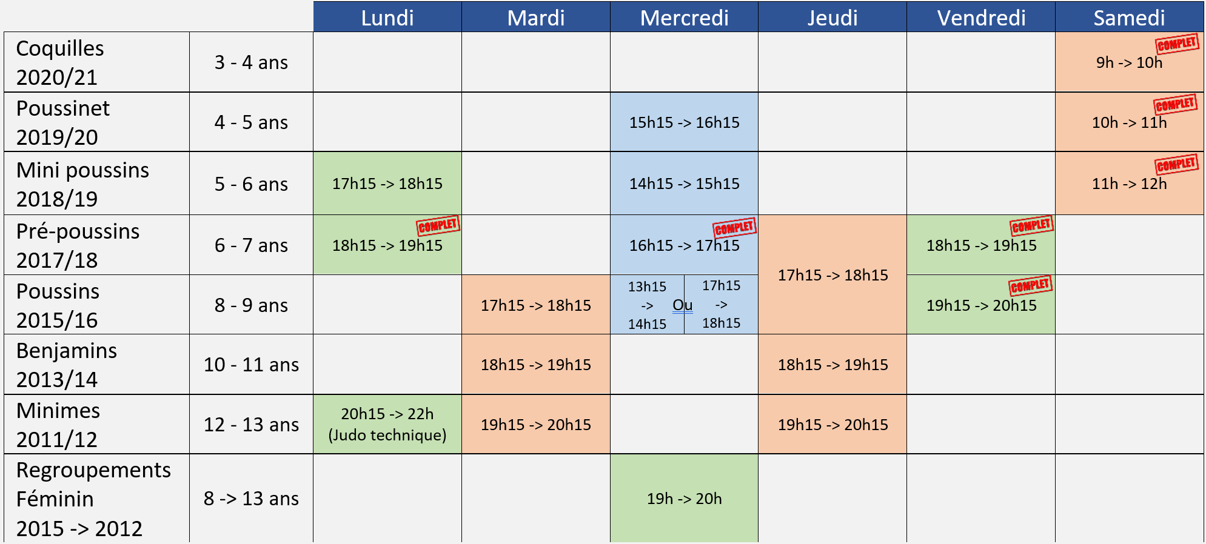Click the COMPLET stamp on Coquilles Saturday slot
Screen dimensions: 1206x544
1177,44
